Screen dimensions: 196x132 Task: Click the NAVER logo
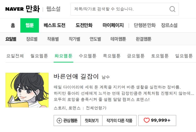(14, 9)
